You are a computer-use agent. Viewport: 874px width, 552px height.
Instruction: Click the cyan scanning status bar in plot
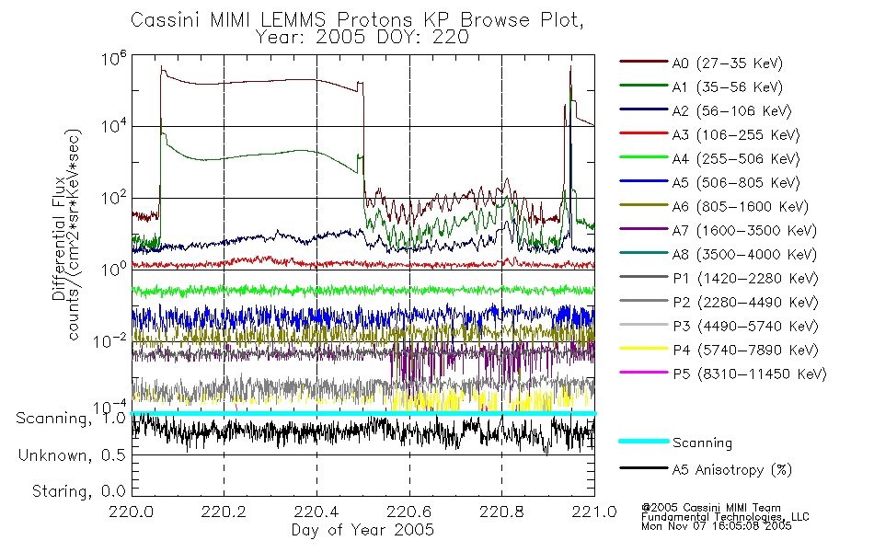click(x=363, y=413)
